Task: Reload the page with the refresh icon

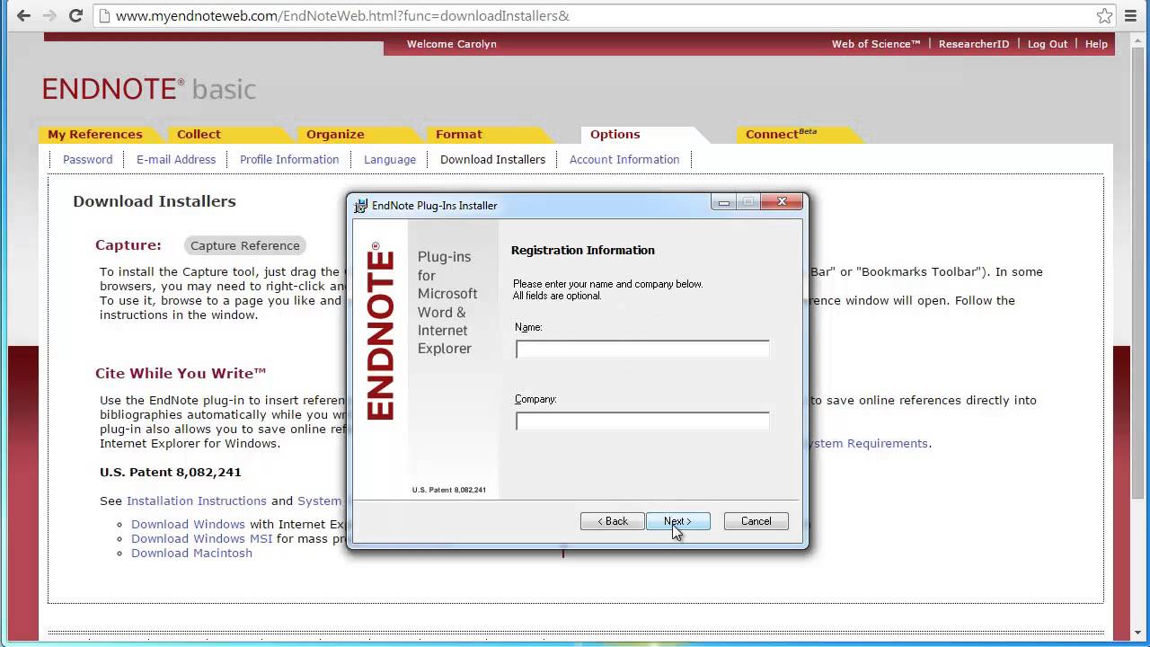Action: click(x=75, y=15)
